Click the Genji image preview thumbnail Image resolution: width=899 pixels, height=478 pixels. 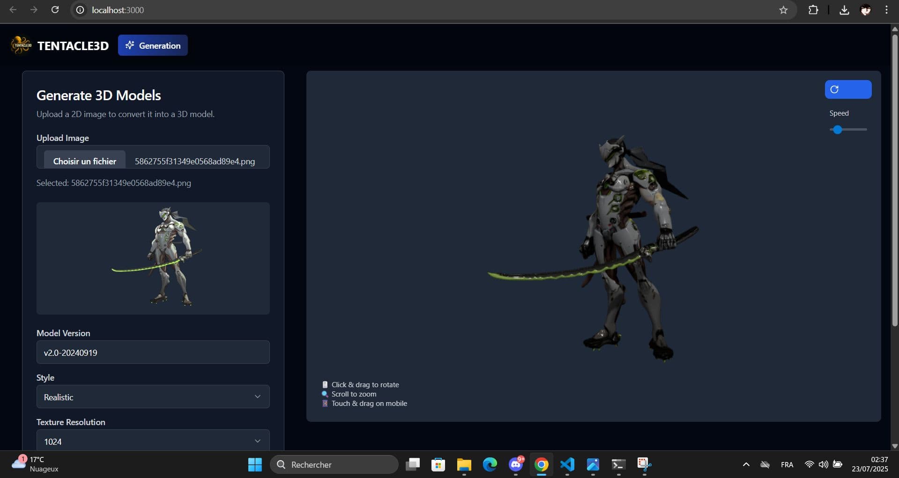tap(153, 258)
